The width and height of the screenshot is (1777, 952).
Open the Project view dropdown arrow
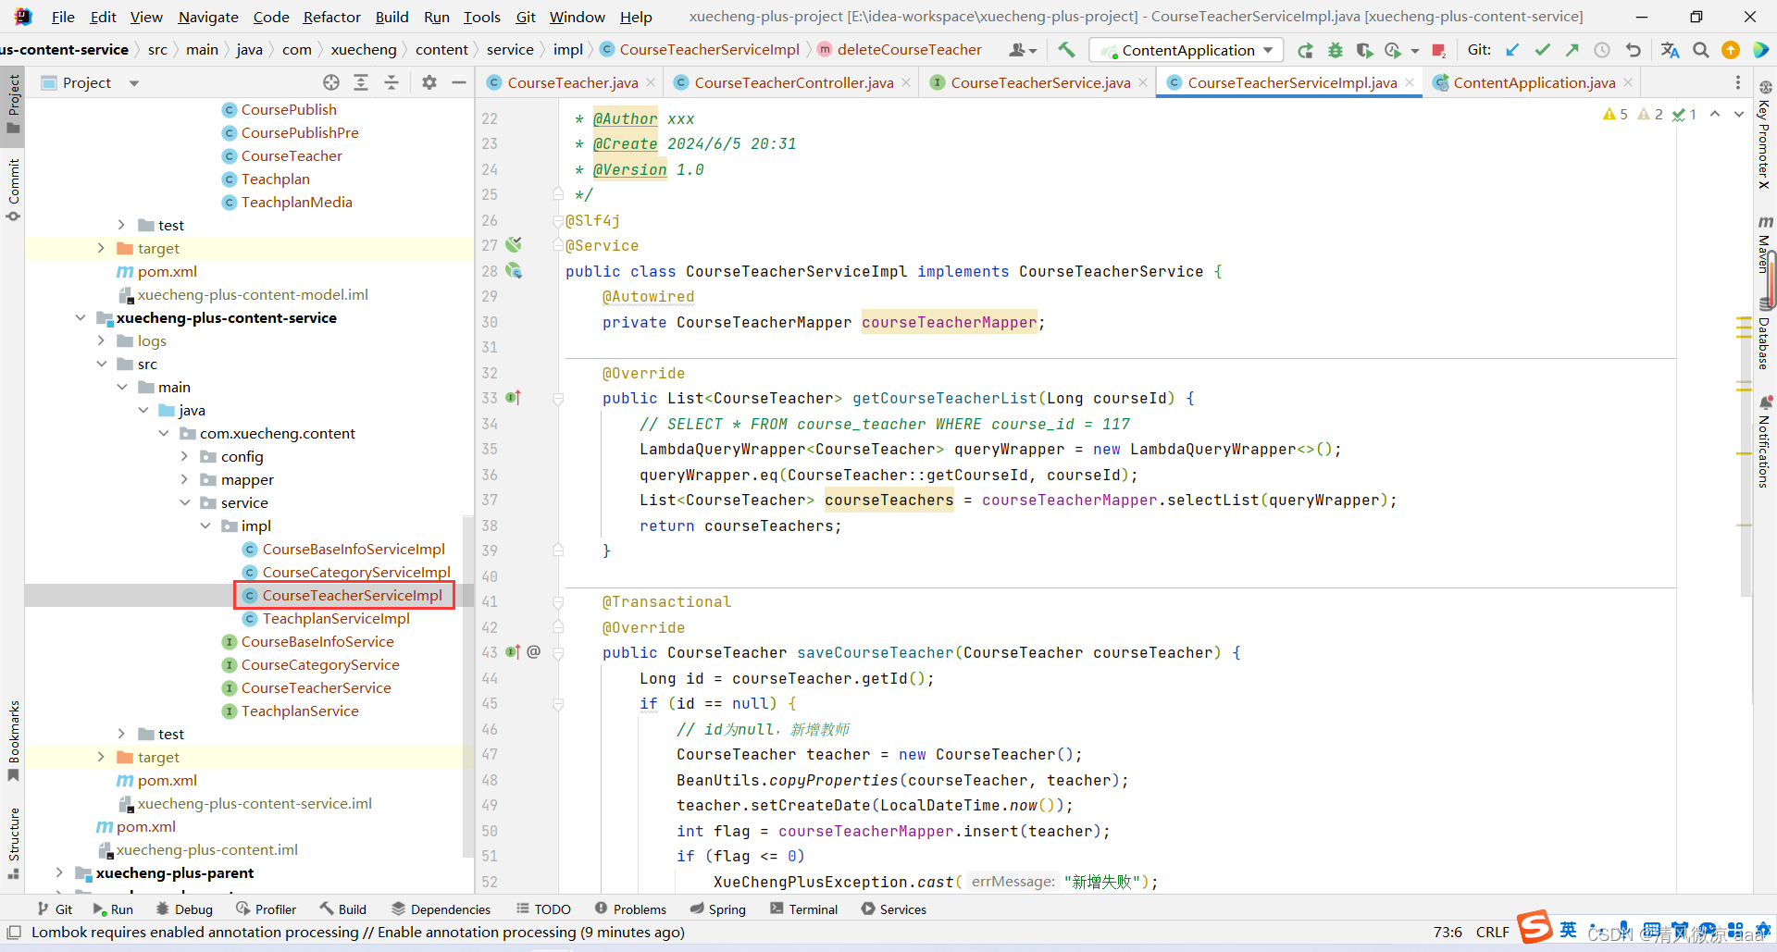pyautogui.click(x=134, y=83)
